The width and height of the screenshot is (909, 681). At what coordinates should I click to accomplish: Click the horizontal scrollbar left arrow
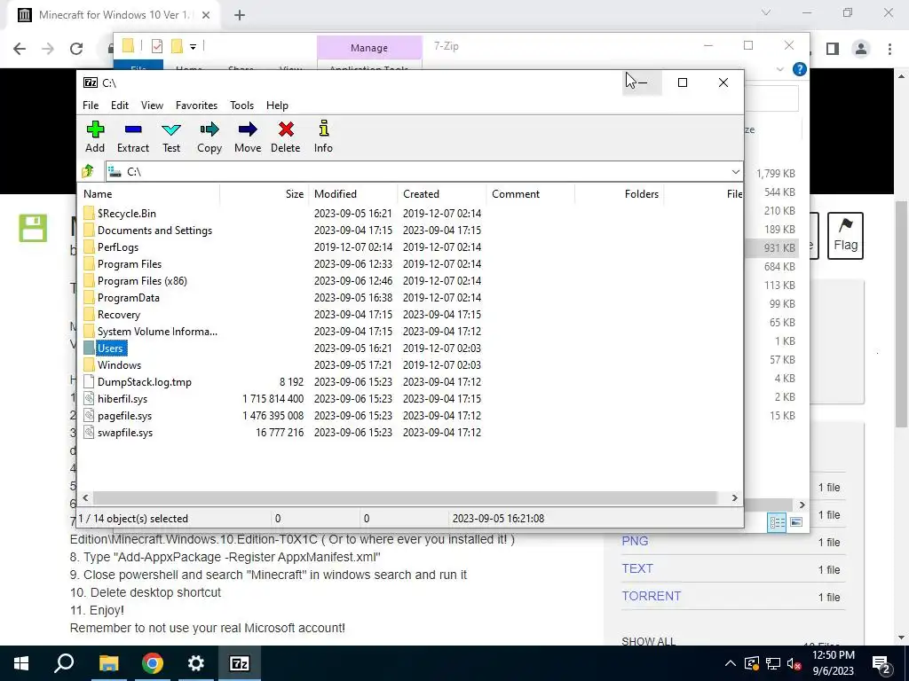[86, 497]
